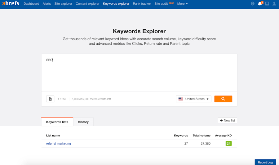Open the notifications bell

click(x=260, y=4)
